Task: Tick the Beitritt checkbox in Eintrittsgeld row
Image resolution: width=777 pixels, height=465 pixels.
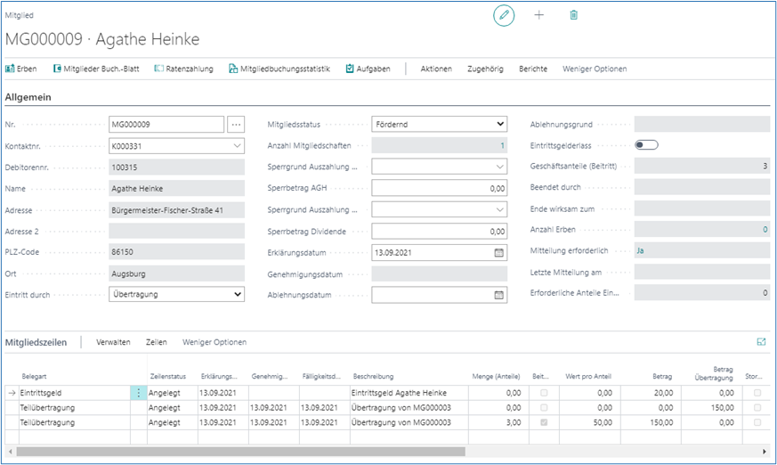Action: [544, 392]
